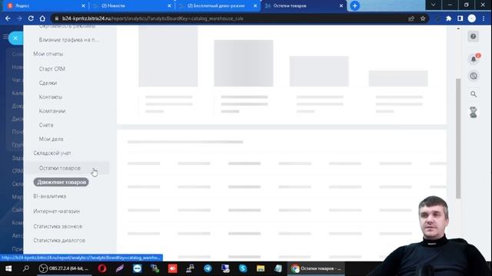Open the main menu hamburger icon
Image resolution: width=492 pixels, height=276 pixels.
coord(5,37)
